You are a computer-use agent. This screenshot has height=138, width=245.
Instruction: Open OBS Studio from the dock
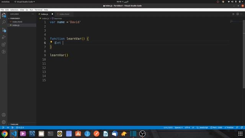click(x=142, y=134)
